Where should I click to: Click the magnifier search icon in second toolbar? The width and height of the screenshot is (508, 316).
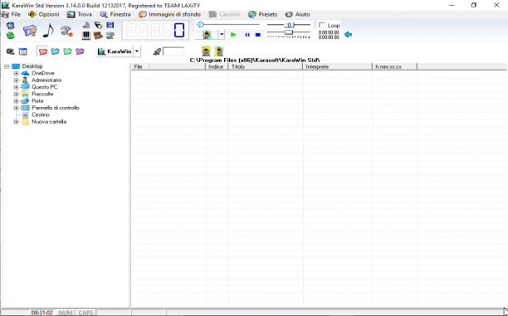[11, 51]
